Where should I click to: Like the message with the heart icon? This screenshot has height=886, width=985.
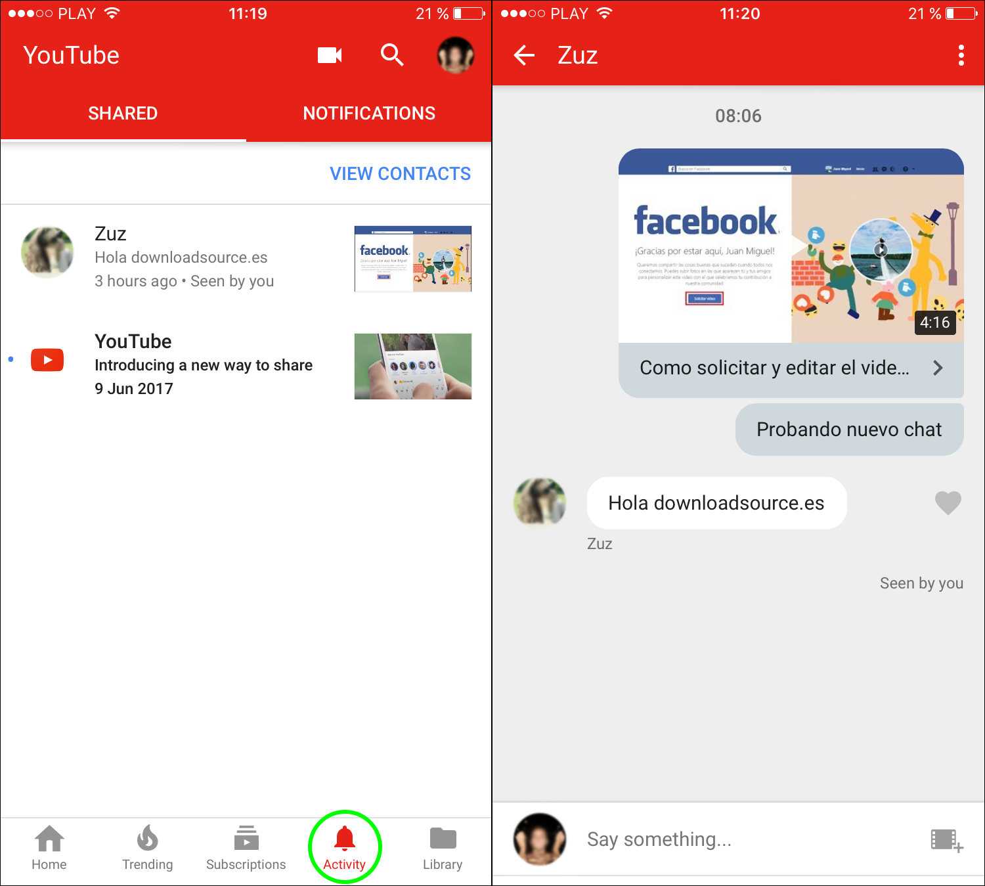point(948,503)
